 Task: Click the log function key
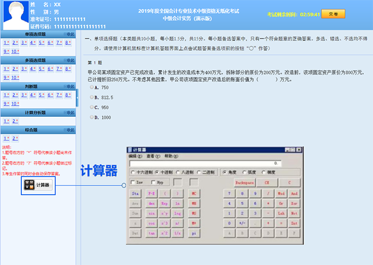pos(177,213)
